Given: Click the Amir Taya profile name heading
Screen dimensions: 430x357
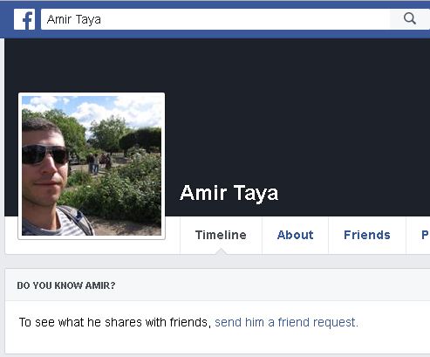Looking at the screenshot, I should 229,193.
